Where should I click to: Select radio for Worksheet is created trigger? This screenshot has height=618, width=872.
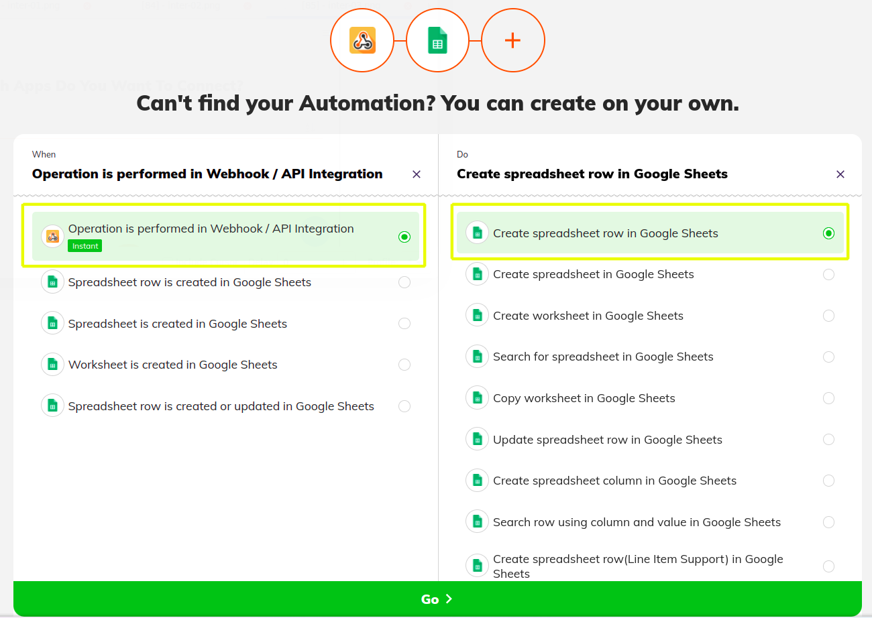click(404, 365)
